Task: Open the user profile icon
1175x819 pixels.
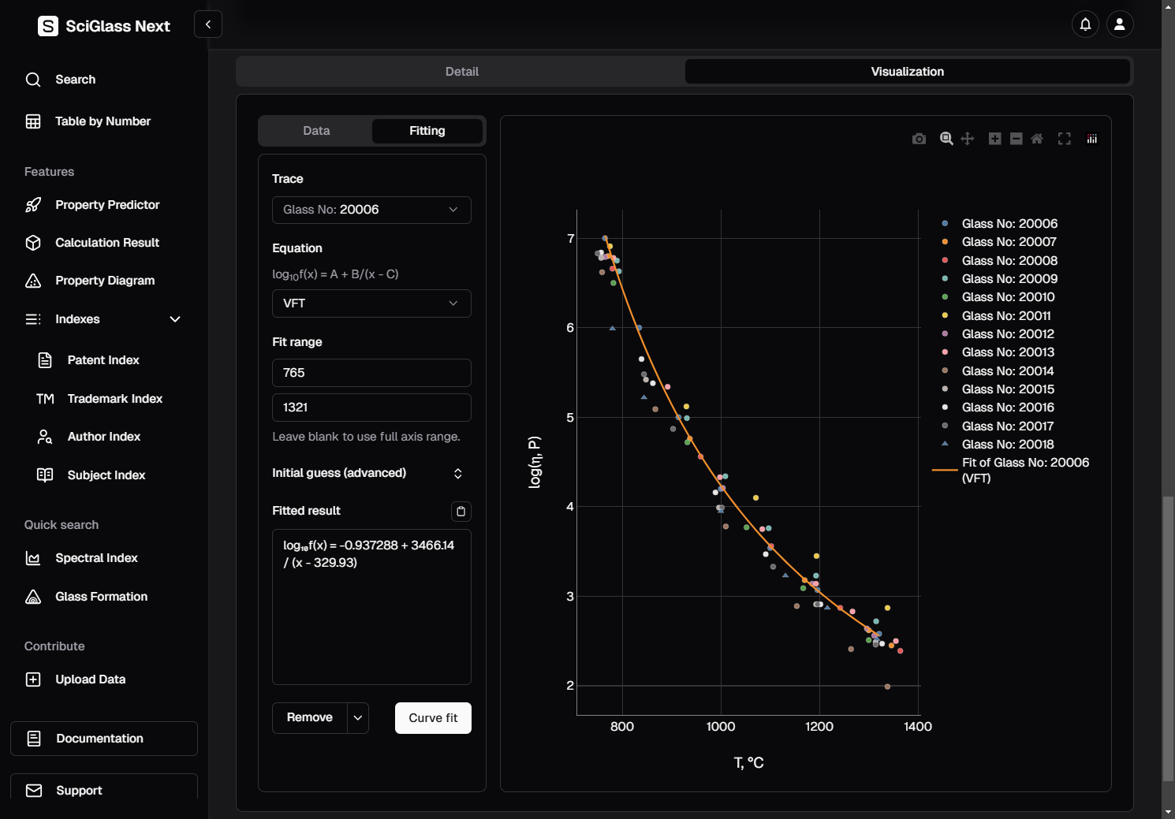Action: [x=1119, y=24]
